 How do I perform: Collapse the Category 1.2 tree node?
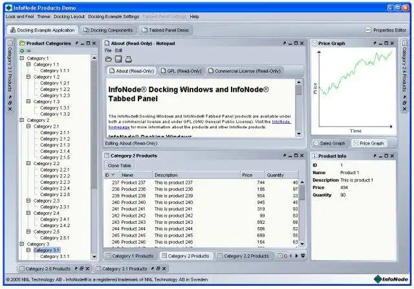tap(28, 77)
